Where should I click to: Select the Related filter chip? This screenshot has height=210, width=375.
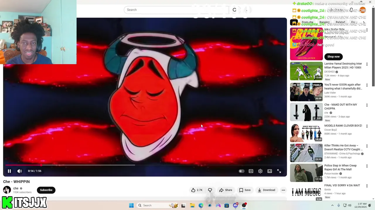(x=340, y=22)
